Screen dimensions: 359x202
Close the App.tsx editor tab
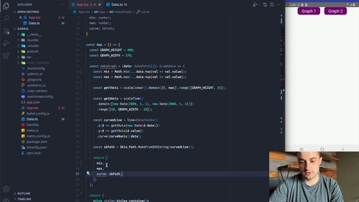pyautogui.click(x=100, y=4)
